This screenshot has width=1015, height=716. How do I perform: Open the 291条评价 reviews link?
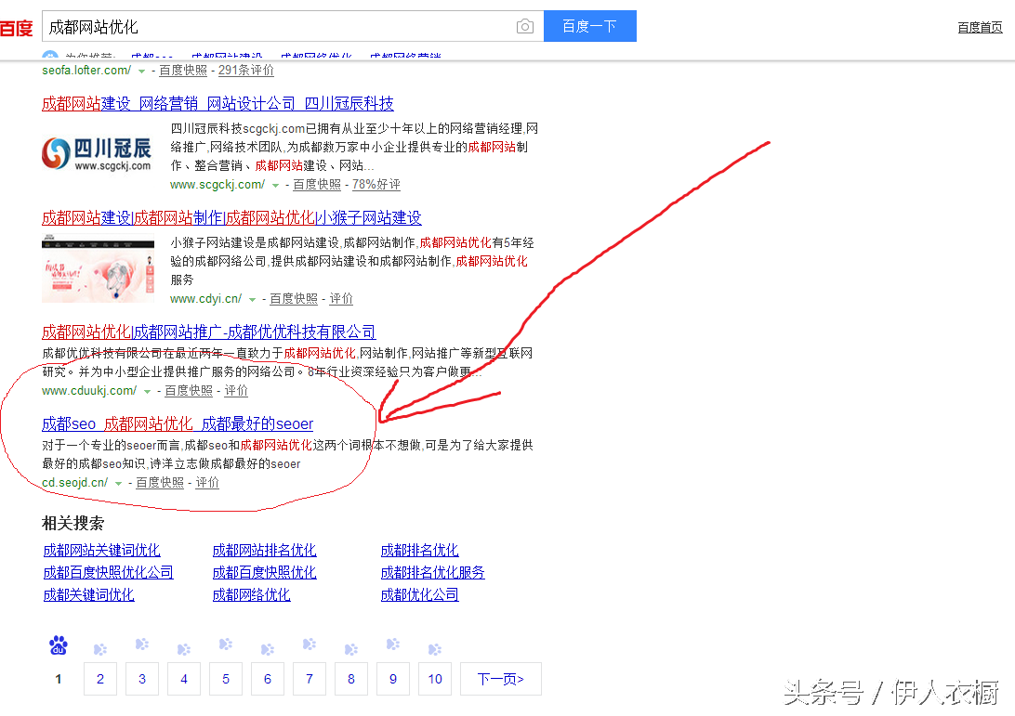click(245, 70)
